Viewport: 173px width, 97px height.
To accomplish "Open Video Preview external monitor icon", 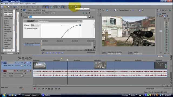I will coord(107,10).
